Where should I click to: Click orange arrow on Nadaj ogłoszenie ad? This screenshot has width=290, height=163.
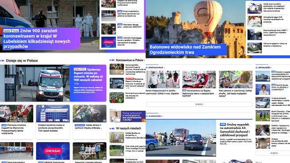tap(144, 120)
